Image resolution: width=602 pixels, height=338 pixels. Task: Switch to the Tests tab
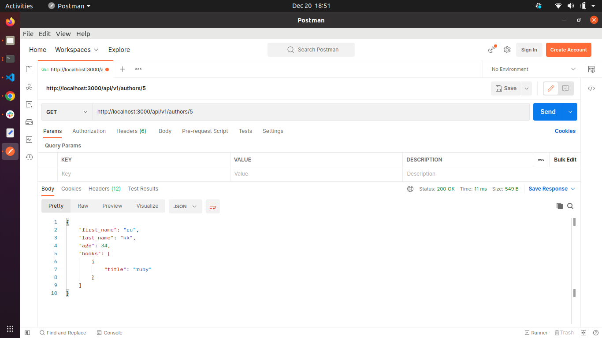(245, 131)
